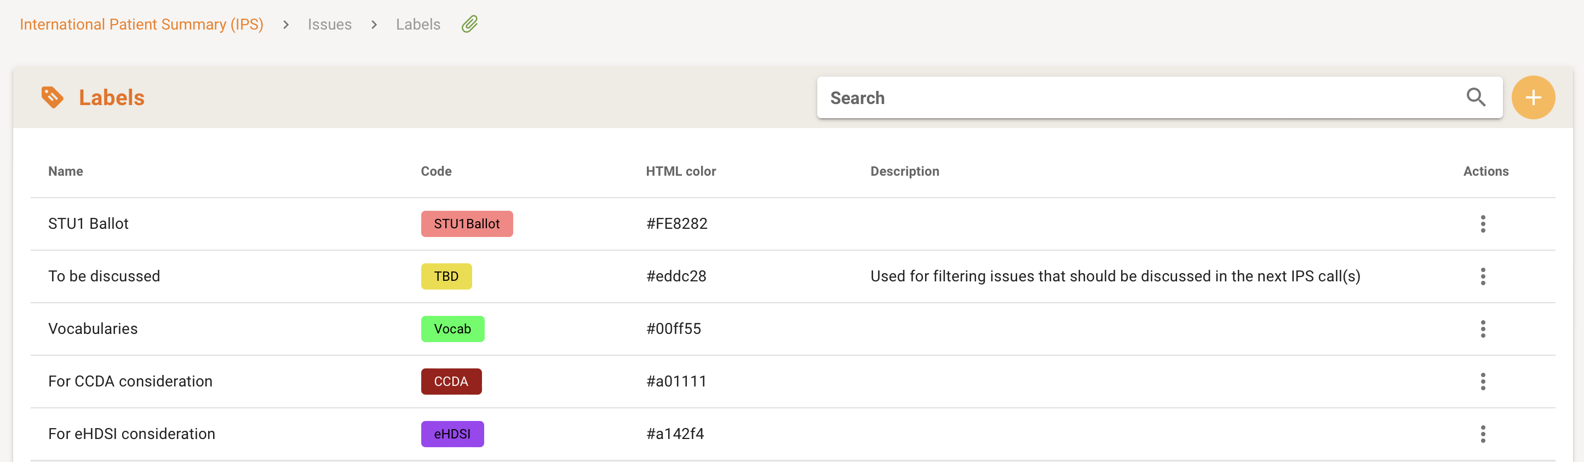This screenshot has height=462, width=1584.
Task: Navigate to Issues breadcrumb
Action: (330, 25)
